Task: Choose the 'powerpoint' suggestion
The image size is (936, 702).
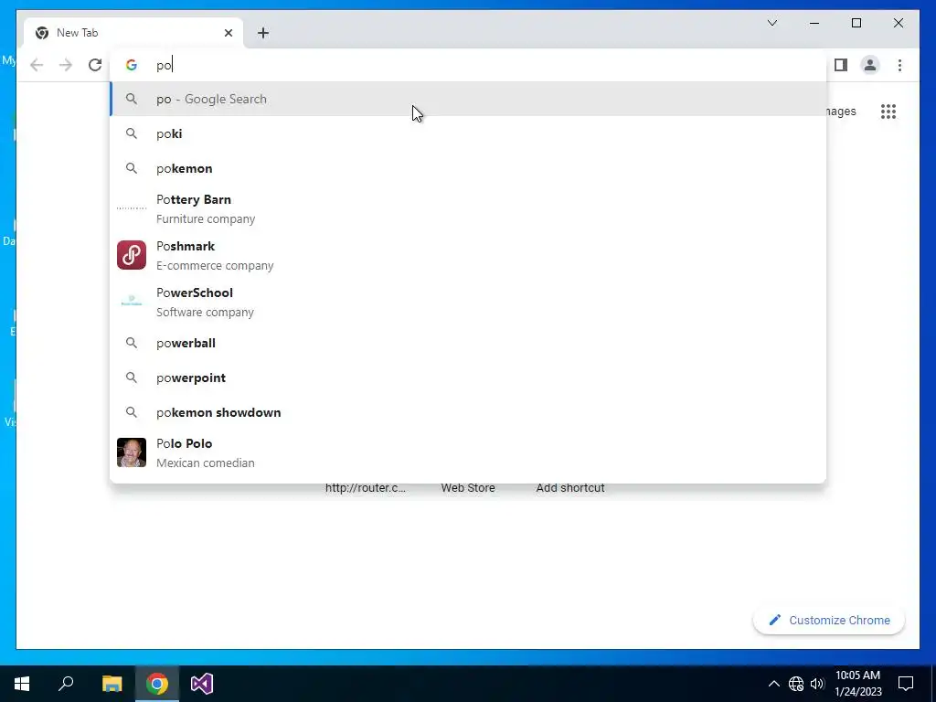Action: click(x=468, y=378)
